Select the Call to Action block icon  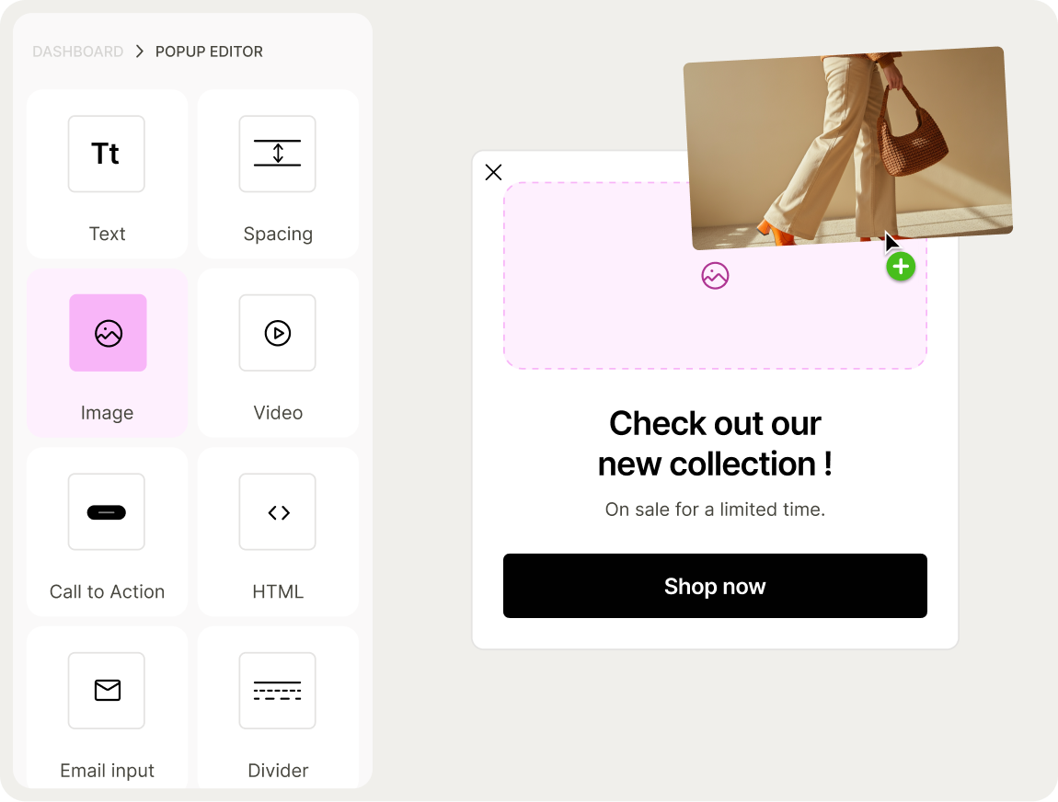pyautogui.click(x=107, y=511)
